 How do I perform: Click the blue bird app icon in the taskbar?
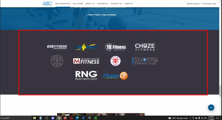(83, 118)
